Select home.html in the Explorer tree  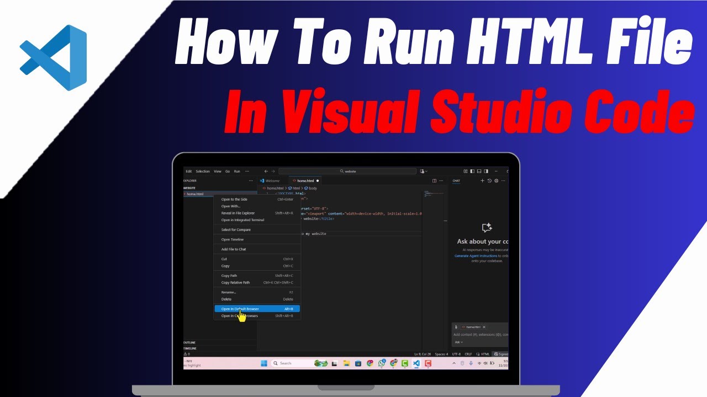[220, 194]
